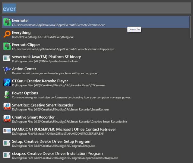
Task: Click the Evernote elephant icon
Action: (x=7, y=22)
